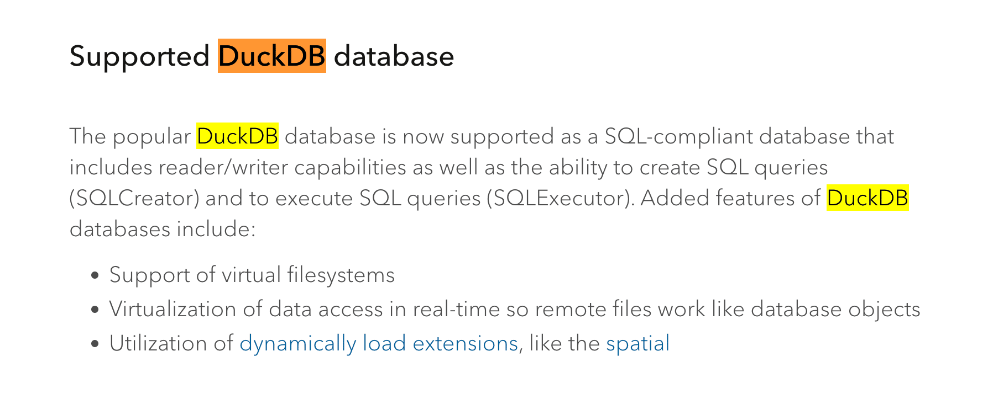The width and height of the screenshot is (993, 415).
Task: Click 'database objects' at end of second bullet
Action: 835,310
